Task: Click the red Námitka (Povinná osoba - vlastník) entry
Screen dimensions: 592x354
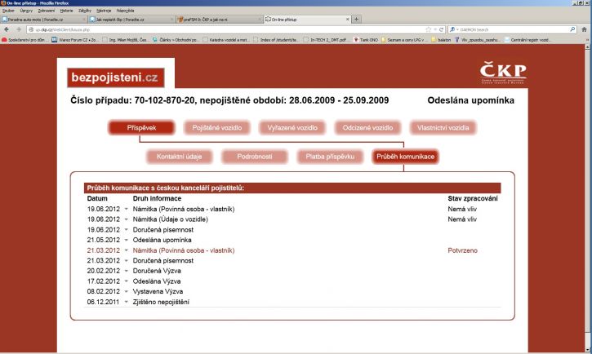Action: (x=184, y=250)
